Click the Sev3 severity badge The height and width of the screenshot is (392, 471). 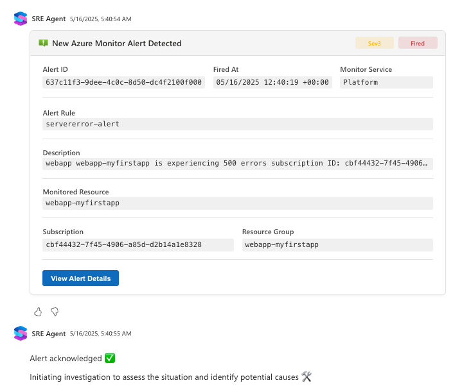[x=375, y=43]
